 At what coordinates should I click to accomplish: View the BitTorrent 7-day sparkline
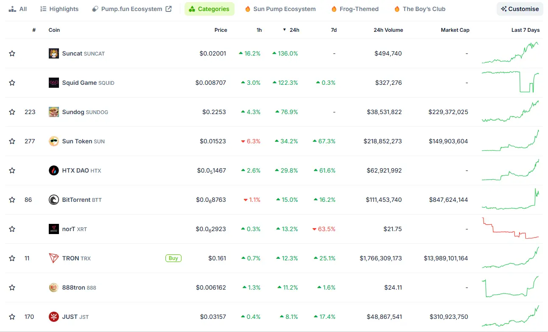point(511,199)
